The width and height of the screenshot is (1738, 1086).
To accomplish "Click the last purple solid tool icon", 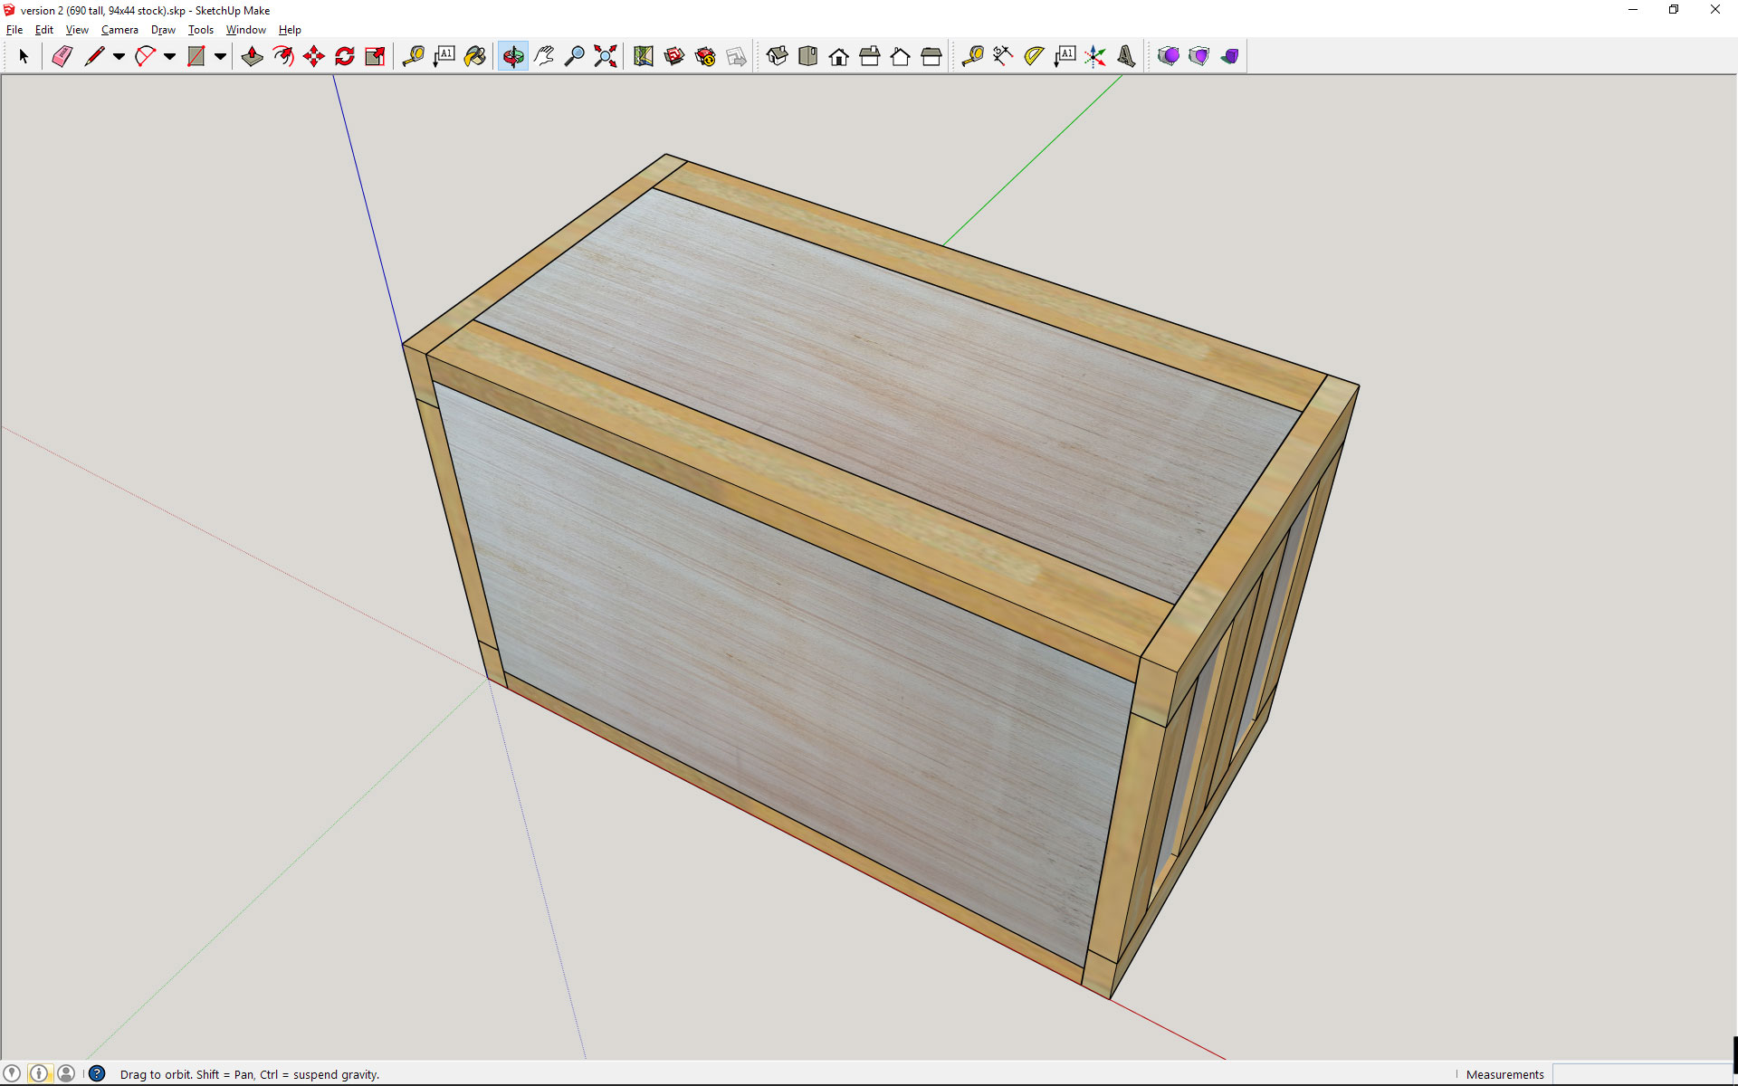I will coord(1230,56).
